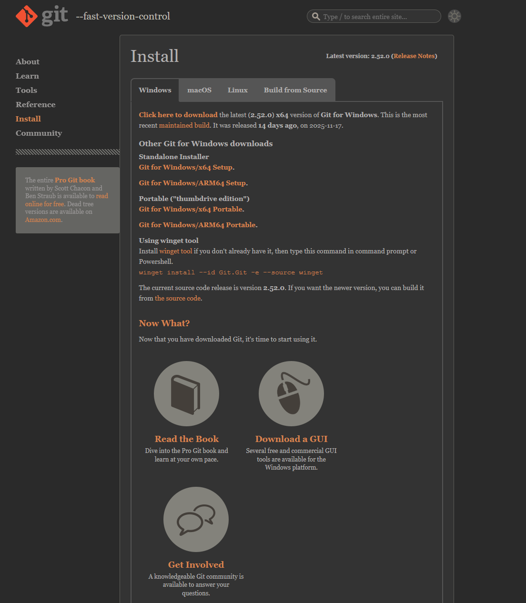526x603 pixels.
Task: Click the 'Pro Git book' link
Action: click(75, 181)
